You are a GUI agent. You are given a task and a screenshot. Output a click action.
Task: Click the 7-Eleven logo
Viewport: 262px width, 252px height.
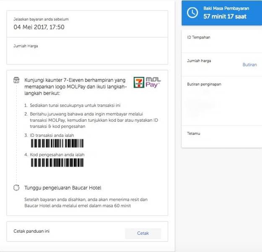click(139, 82)
